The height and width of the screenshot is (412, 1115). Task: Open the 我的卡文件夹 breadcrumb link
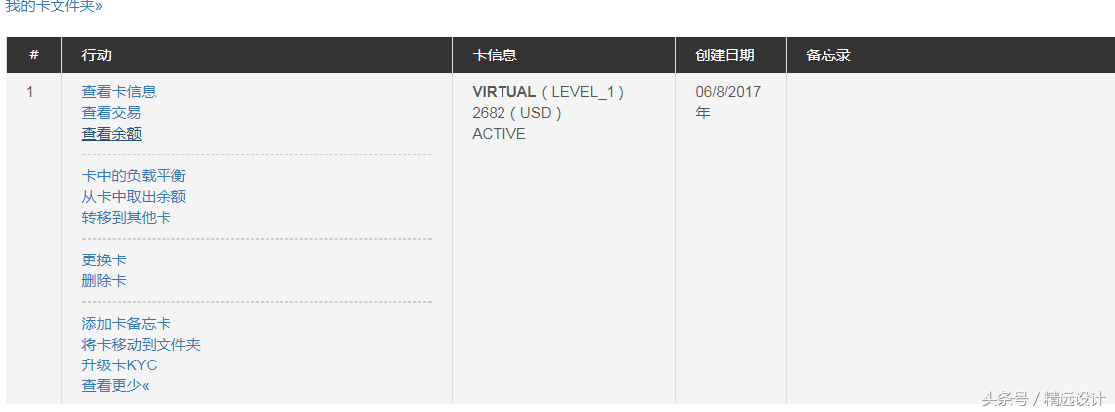pos(54,6)
